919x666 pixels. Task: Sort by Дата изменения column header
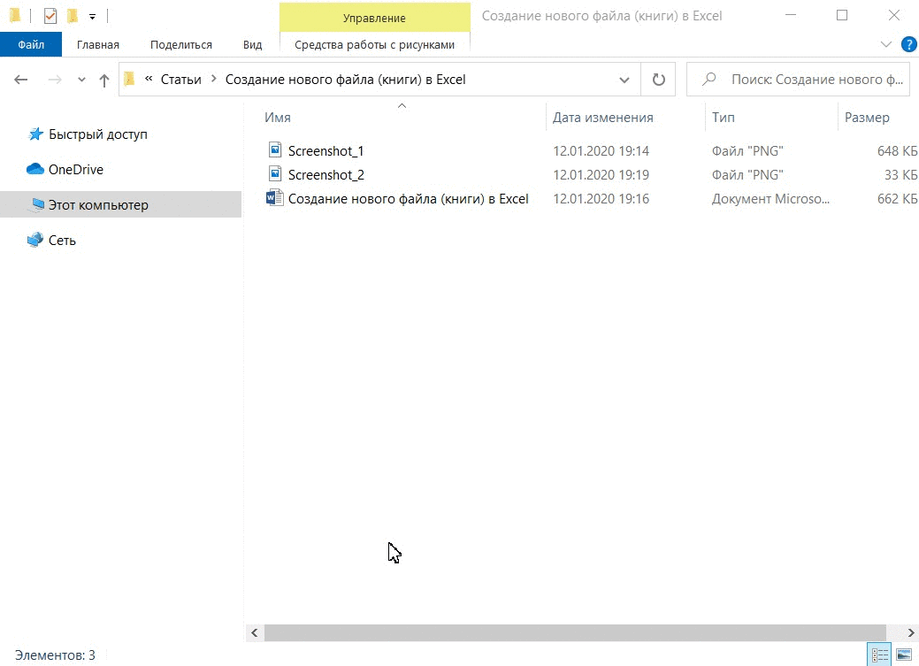pyautogui.click(x=602, y=118)
